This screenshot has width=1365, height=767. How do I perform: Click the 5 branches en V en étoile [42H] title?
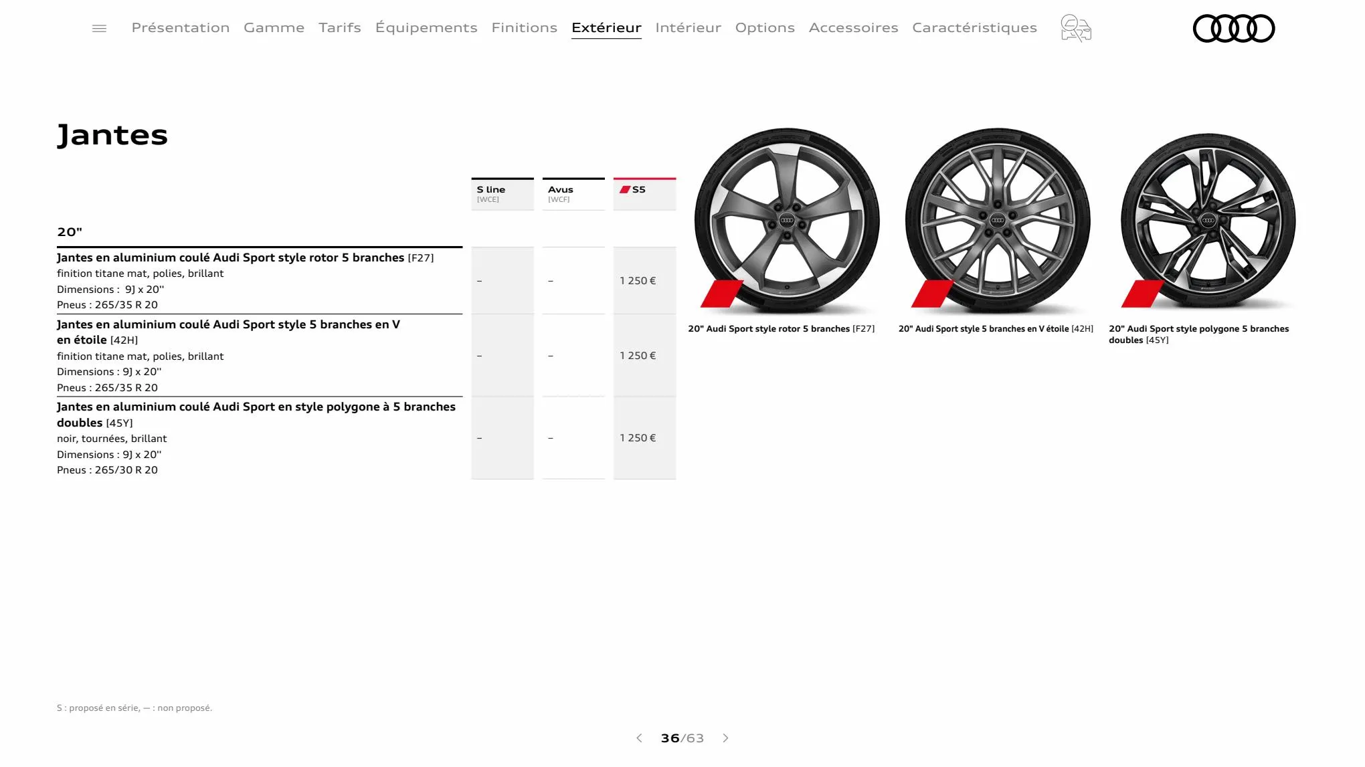[228, 332]
